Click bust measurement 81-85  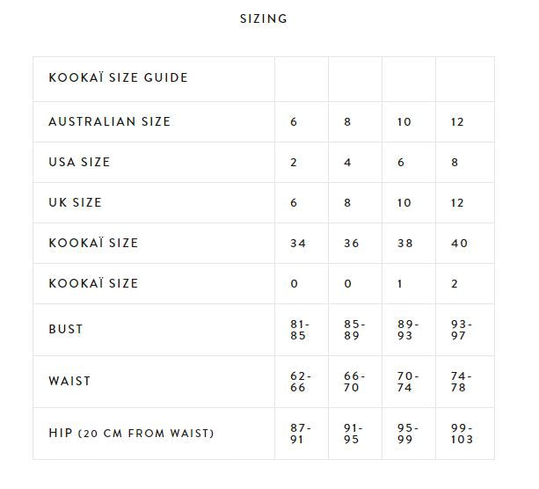[300, 329]
